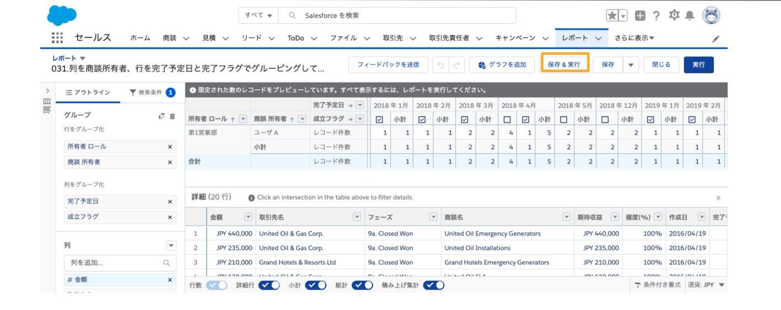781x310 pixels.
Task: Toggle the 積み上げ集計 switch
Action: (x=433, y=285)
